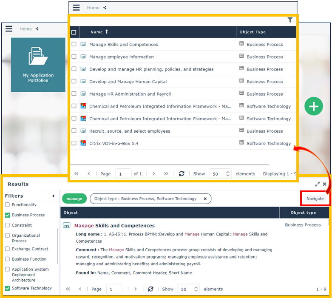The width and height of the screenshot is (332, 298).
Task: Open My Application Portfolios tile
Action: (x=38, y=65)
